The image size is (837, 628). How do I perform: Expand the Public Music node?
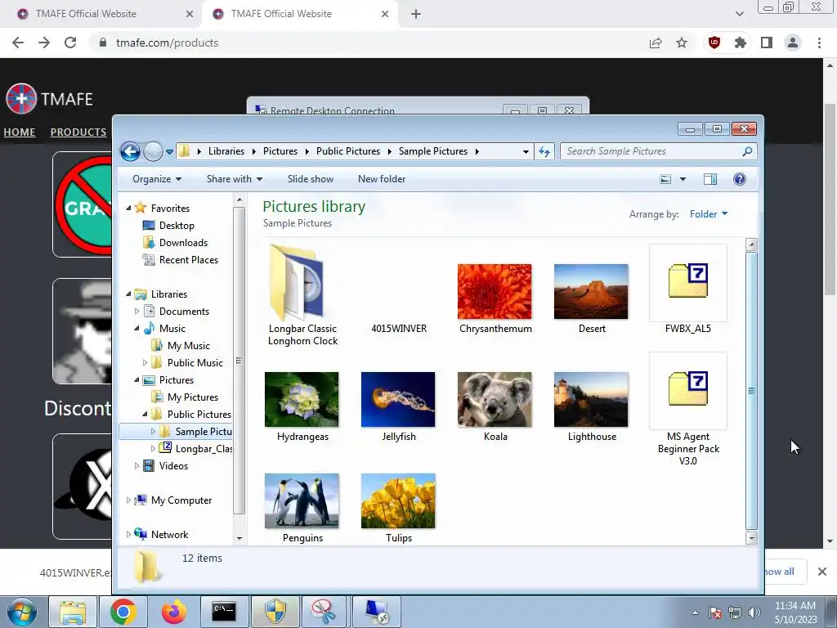pyautogui.click(x=145, y=363)
